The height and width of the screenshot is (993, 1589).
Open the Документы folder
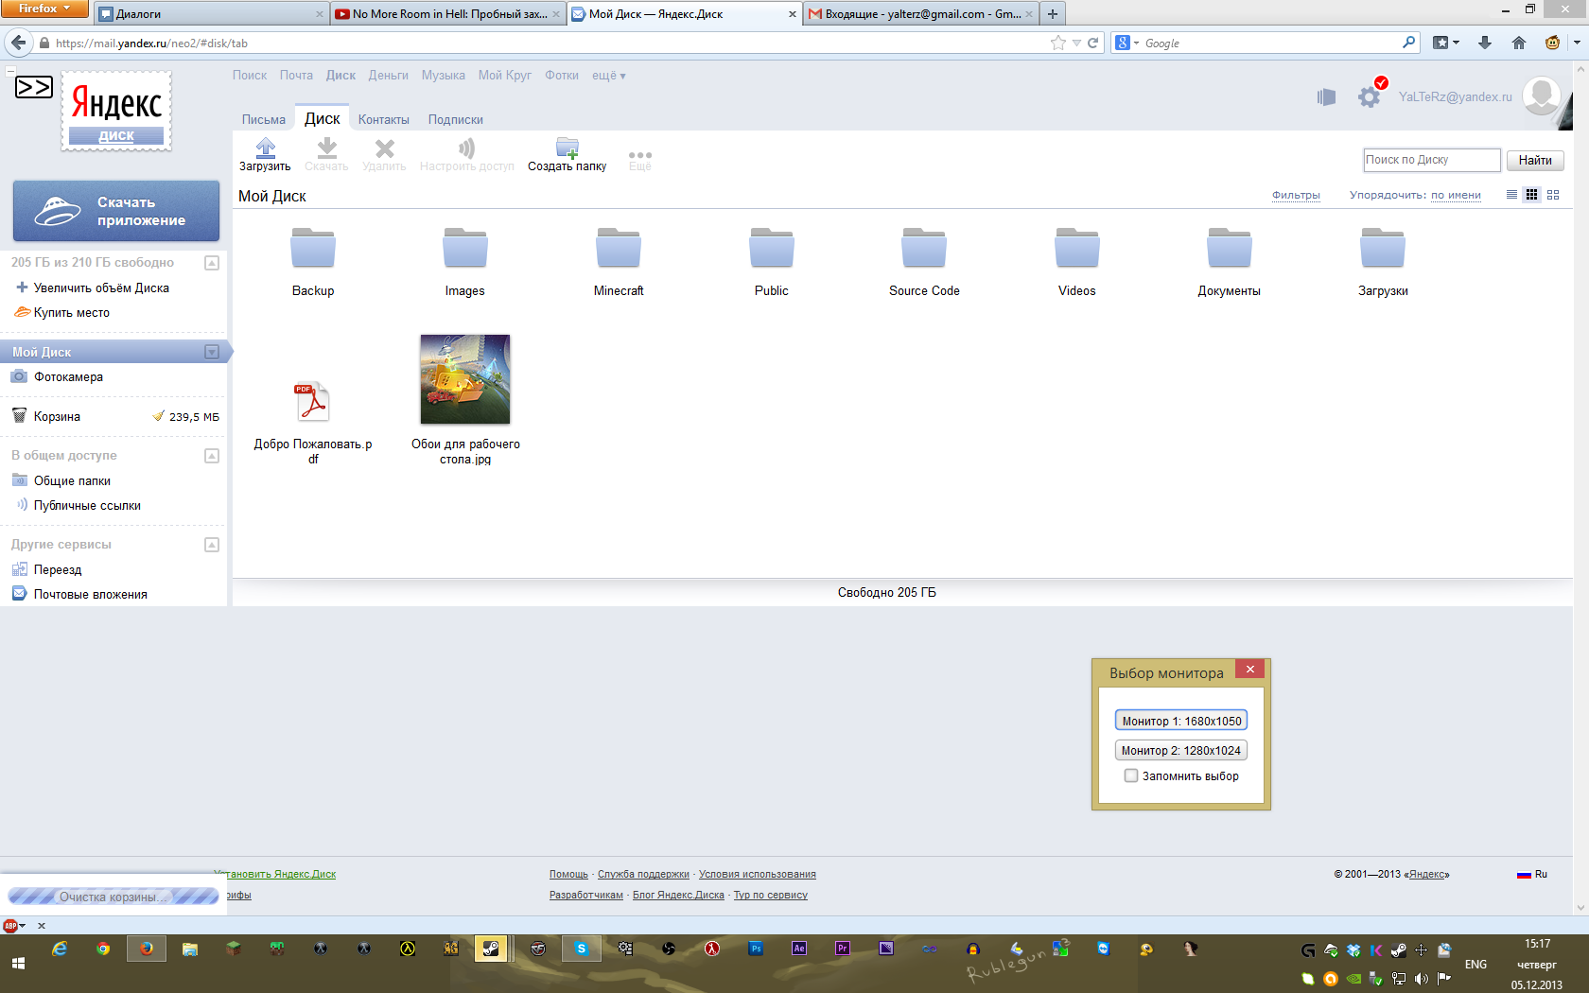[x=1230, y=249]
